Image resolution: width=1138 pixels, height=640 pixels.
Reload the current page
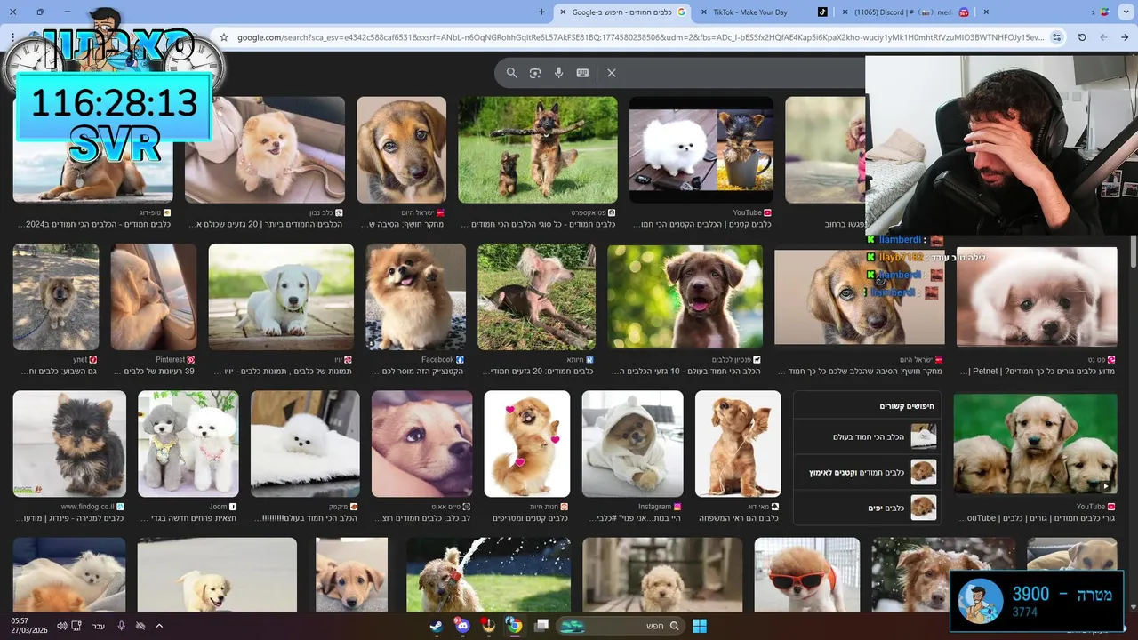tap(1082, 37)
